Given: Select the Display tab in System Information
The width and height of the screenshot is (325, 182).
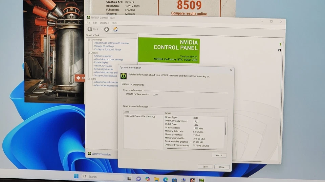Looking at the screenshot, I should point(125,84).
